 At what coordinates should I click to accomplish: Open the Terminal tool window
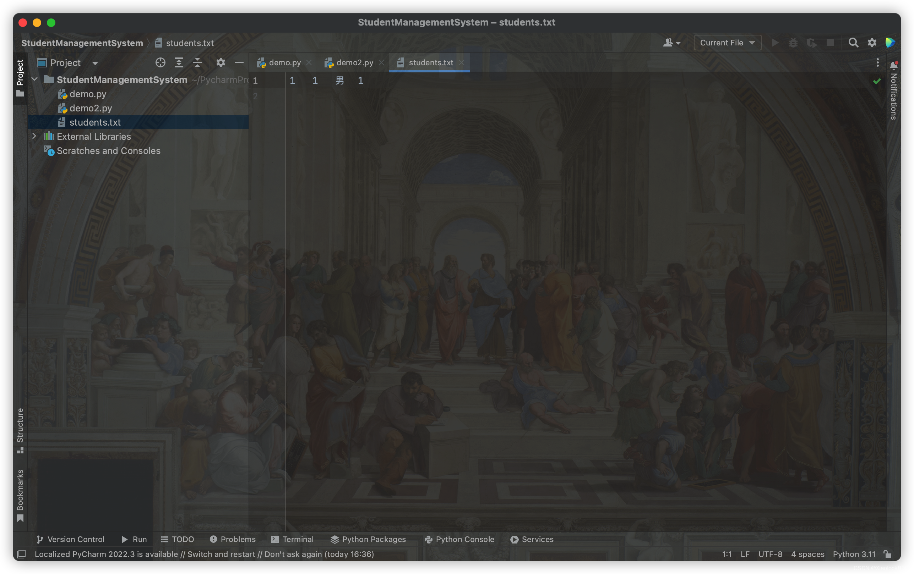click(292, 539)
